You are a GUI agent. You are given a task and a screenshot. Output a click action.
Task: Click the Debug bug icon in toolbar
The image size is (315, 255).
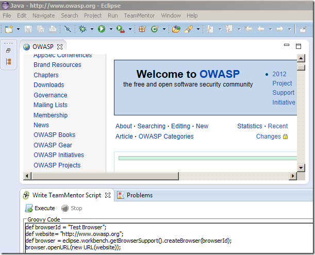[x=82, y=29]
